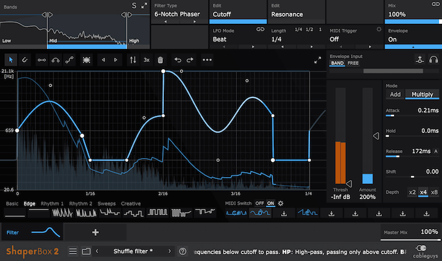Select Add envelope mode
The image size is (442, 261).
395,94
